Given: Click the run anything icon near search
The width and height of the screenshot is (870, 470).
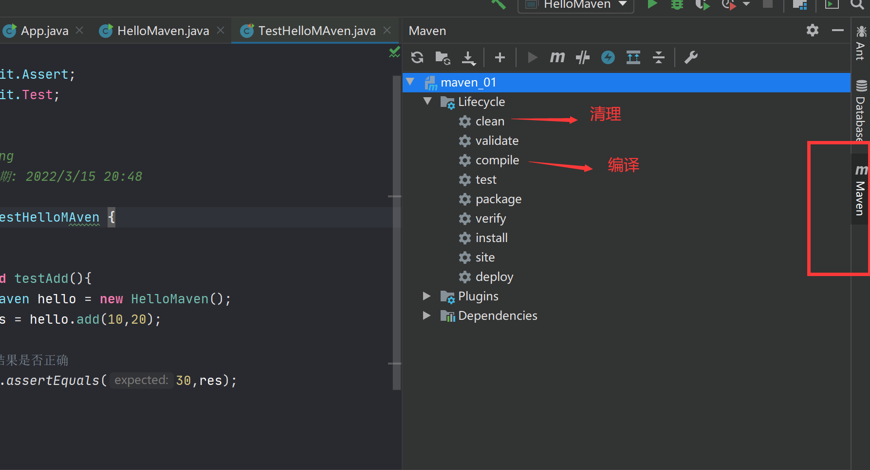Looking at the screenshot, I should pyautogui.click(x=832, y=4).
